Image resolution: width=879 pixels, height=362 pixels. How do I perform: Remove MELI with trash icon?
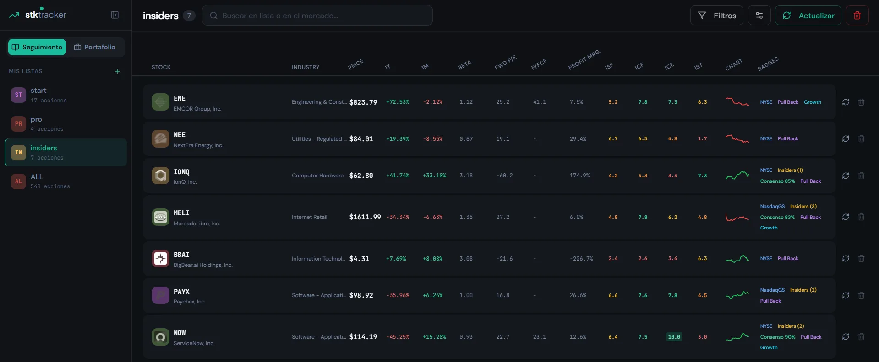click(x=861, y=217)
